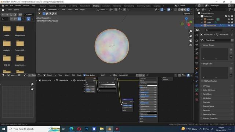Go to parent directory in file browser
Viewport: 235px width, 132px height.
pos(11,15)
